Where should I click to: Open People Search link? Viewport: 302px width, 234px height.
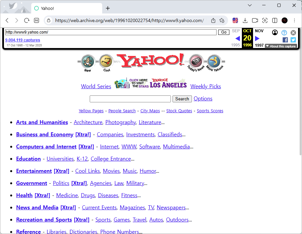[122, 111]
